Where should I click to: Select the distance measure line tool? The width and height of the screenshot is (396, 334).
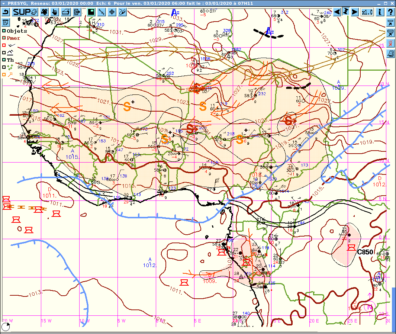point(102,12)
